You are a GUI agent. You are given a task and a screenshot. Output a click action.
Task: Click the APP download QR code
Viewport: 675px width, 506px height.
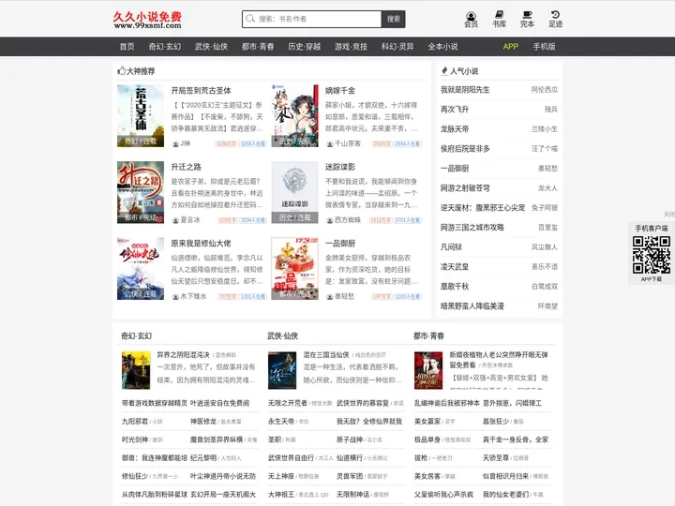[x=652, y=255]
